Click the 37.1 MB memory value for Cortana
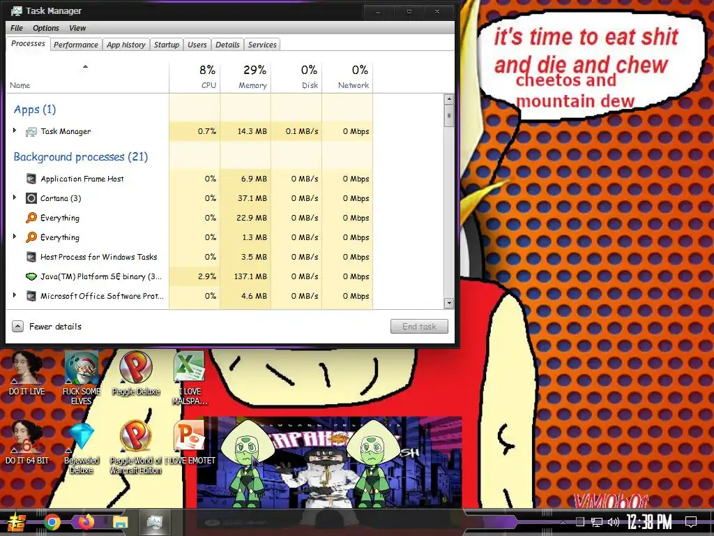 point(252,198)
